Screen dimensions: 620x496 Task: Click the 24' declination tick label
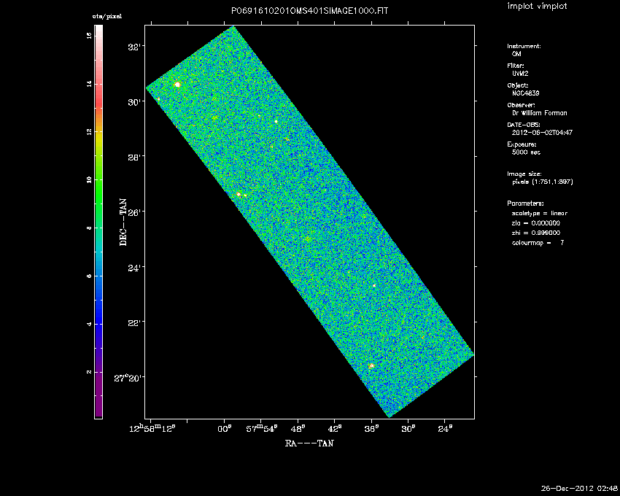(134, 268)
